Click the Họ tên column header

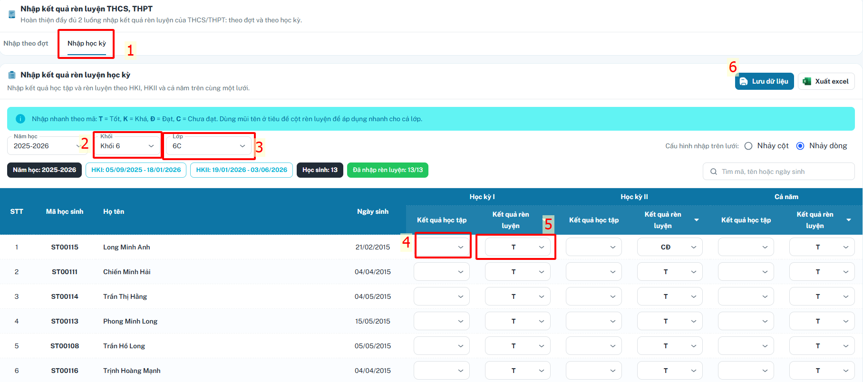pos(114,211)
